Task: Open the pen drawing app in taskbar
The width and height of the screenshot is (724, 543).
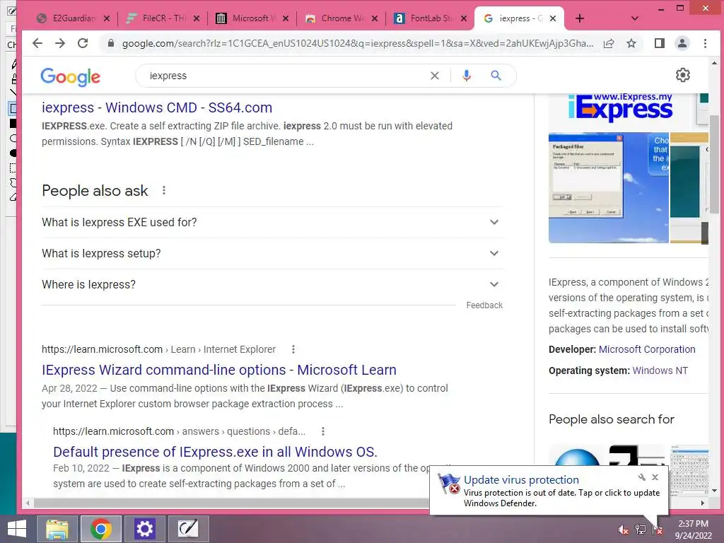Action: pos(188,529)
